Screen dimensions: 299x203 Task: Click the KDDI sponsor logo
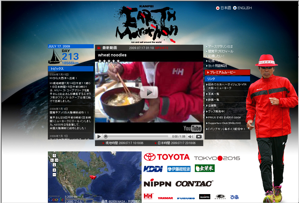pos(153,169)
